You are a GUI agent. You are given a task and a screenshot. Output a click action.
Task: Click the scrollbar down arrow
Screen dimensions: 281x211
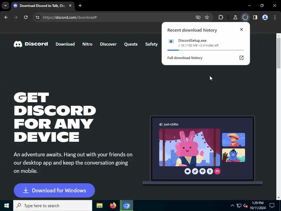[279, 198]
